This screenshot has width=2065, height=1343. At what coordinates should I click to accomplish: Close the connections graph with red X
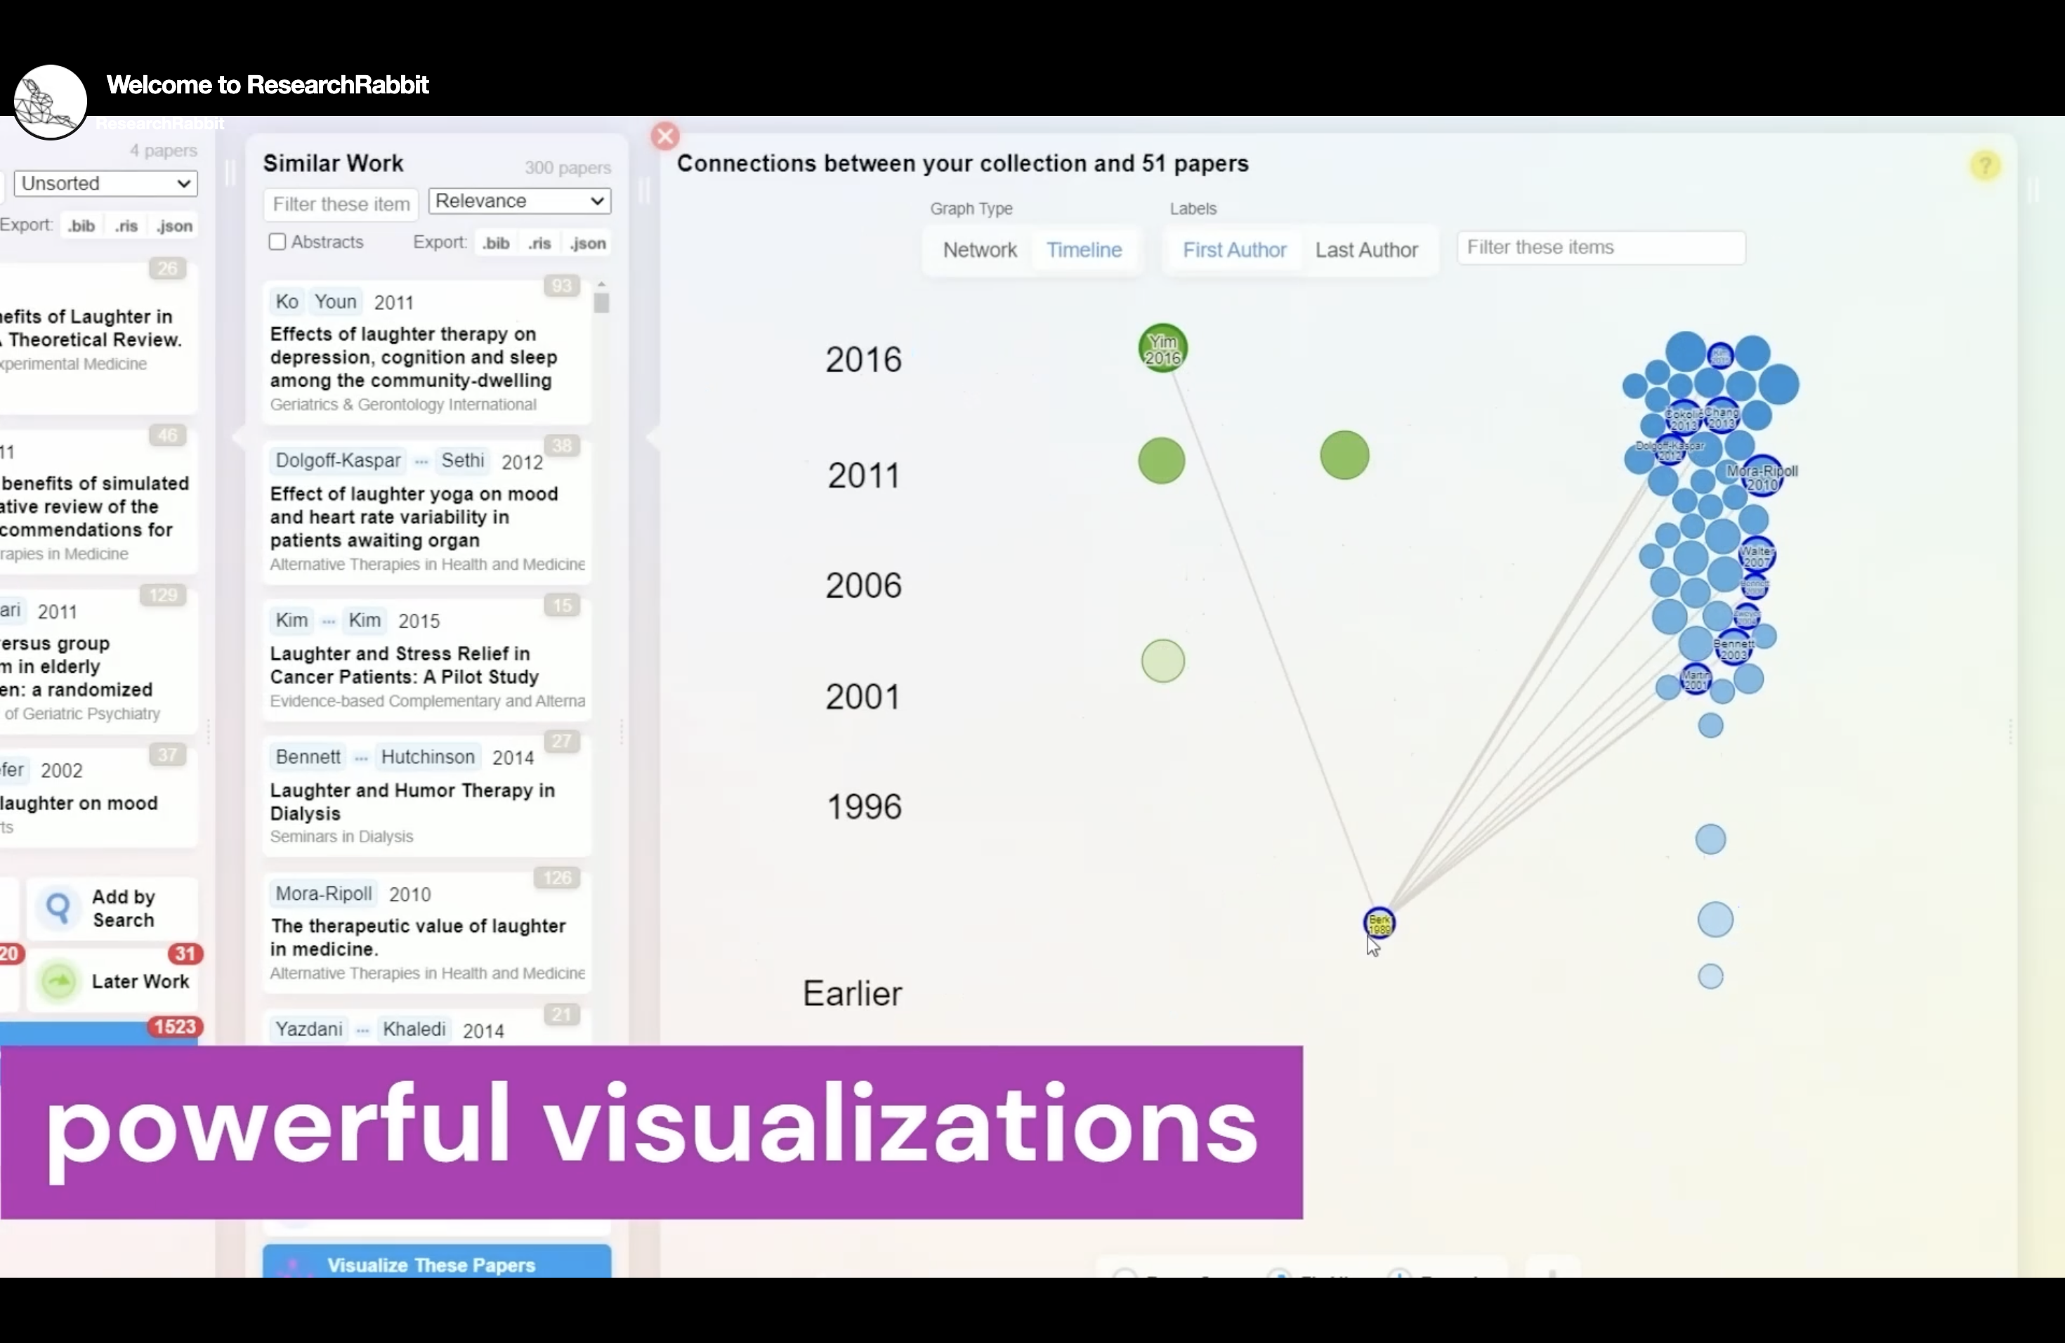click(x=664, y=136)
